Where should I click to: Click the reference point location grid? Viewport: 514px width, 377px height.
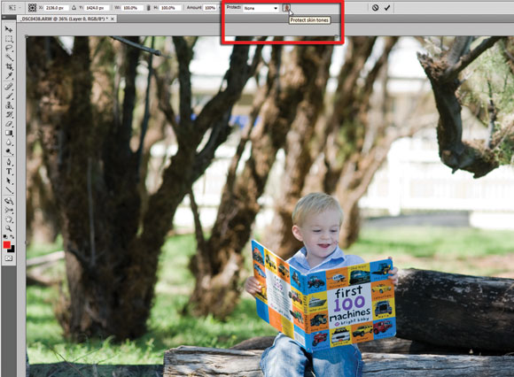(32, 8)
